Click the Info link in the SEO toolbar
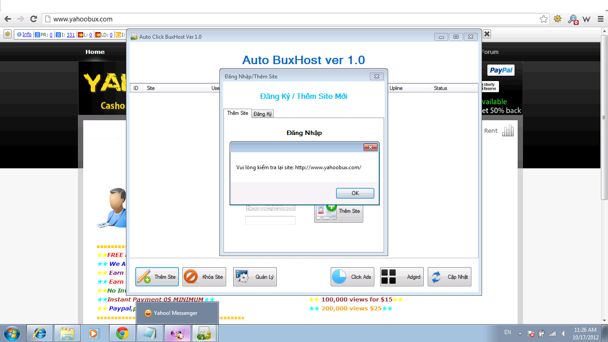This screenshot has width=608, height=342. click(x=27, y=34)
